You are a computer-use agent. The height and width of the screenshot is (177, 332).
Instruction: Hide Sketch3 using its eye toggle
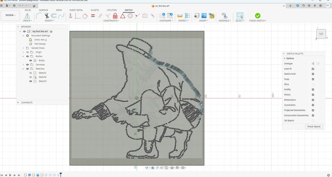30,81
